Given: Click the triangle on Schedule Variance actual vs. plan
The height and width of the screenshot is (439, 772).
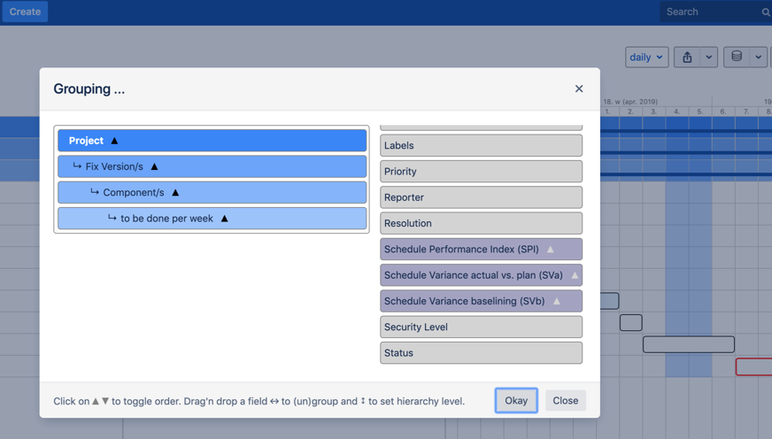Looking at the screenshot, I should 575,275.
